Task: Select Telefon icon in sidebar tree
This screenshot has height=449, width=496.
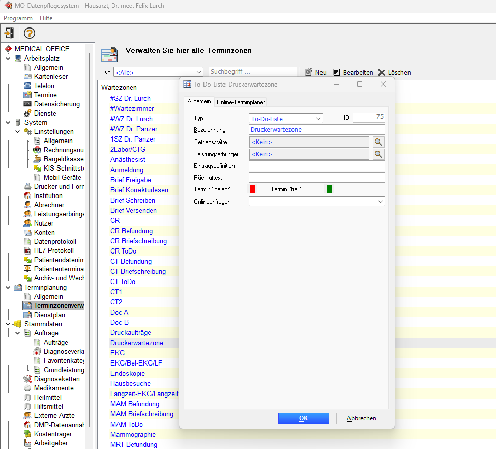Action: 27,86
